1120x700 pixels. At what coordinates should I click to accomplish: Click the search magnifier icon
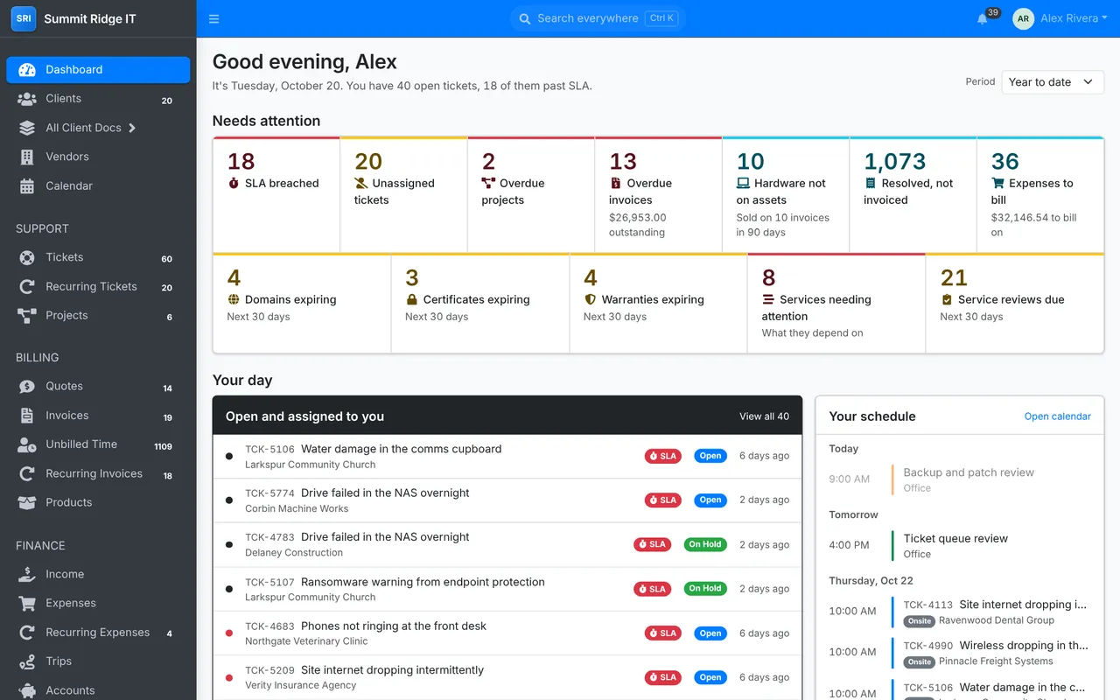pyautogui.click(x=525, y=18)
